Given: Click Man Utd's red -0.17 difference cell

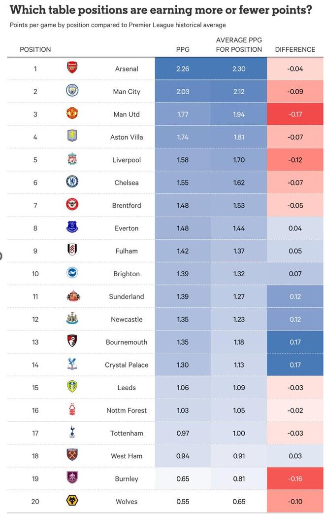Looking at the screenshot, I should tap(295, 114).
